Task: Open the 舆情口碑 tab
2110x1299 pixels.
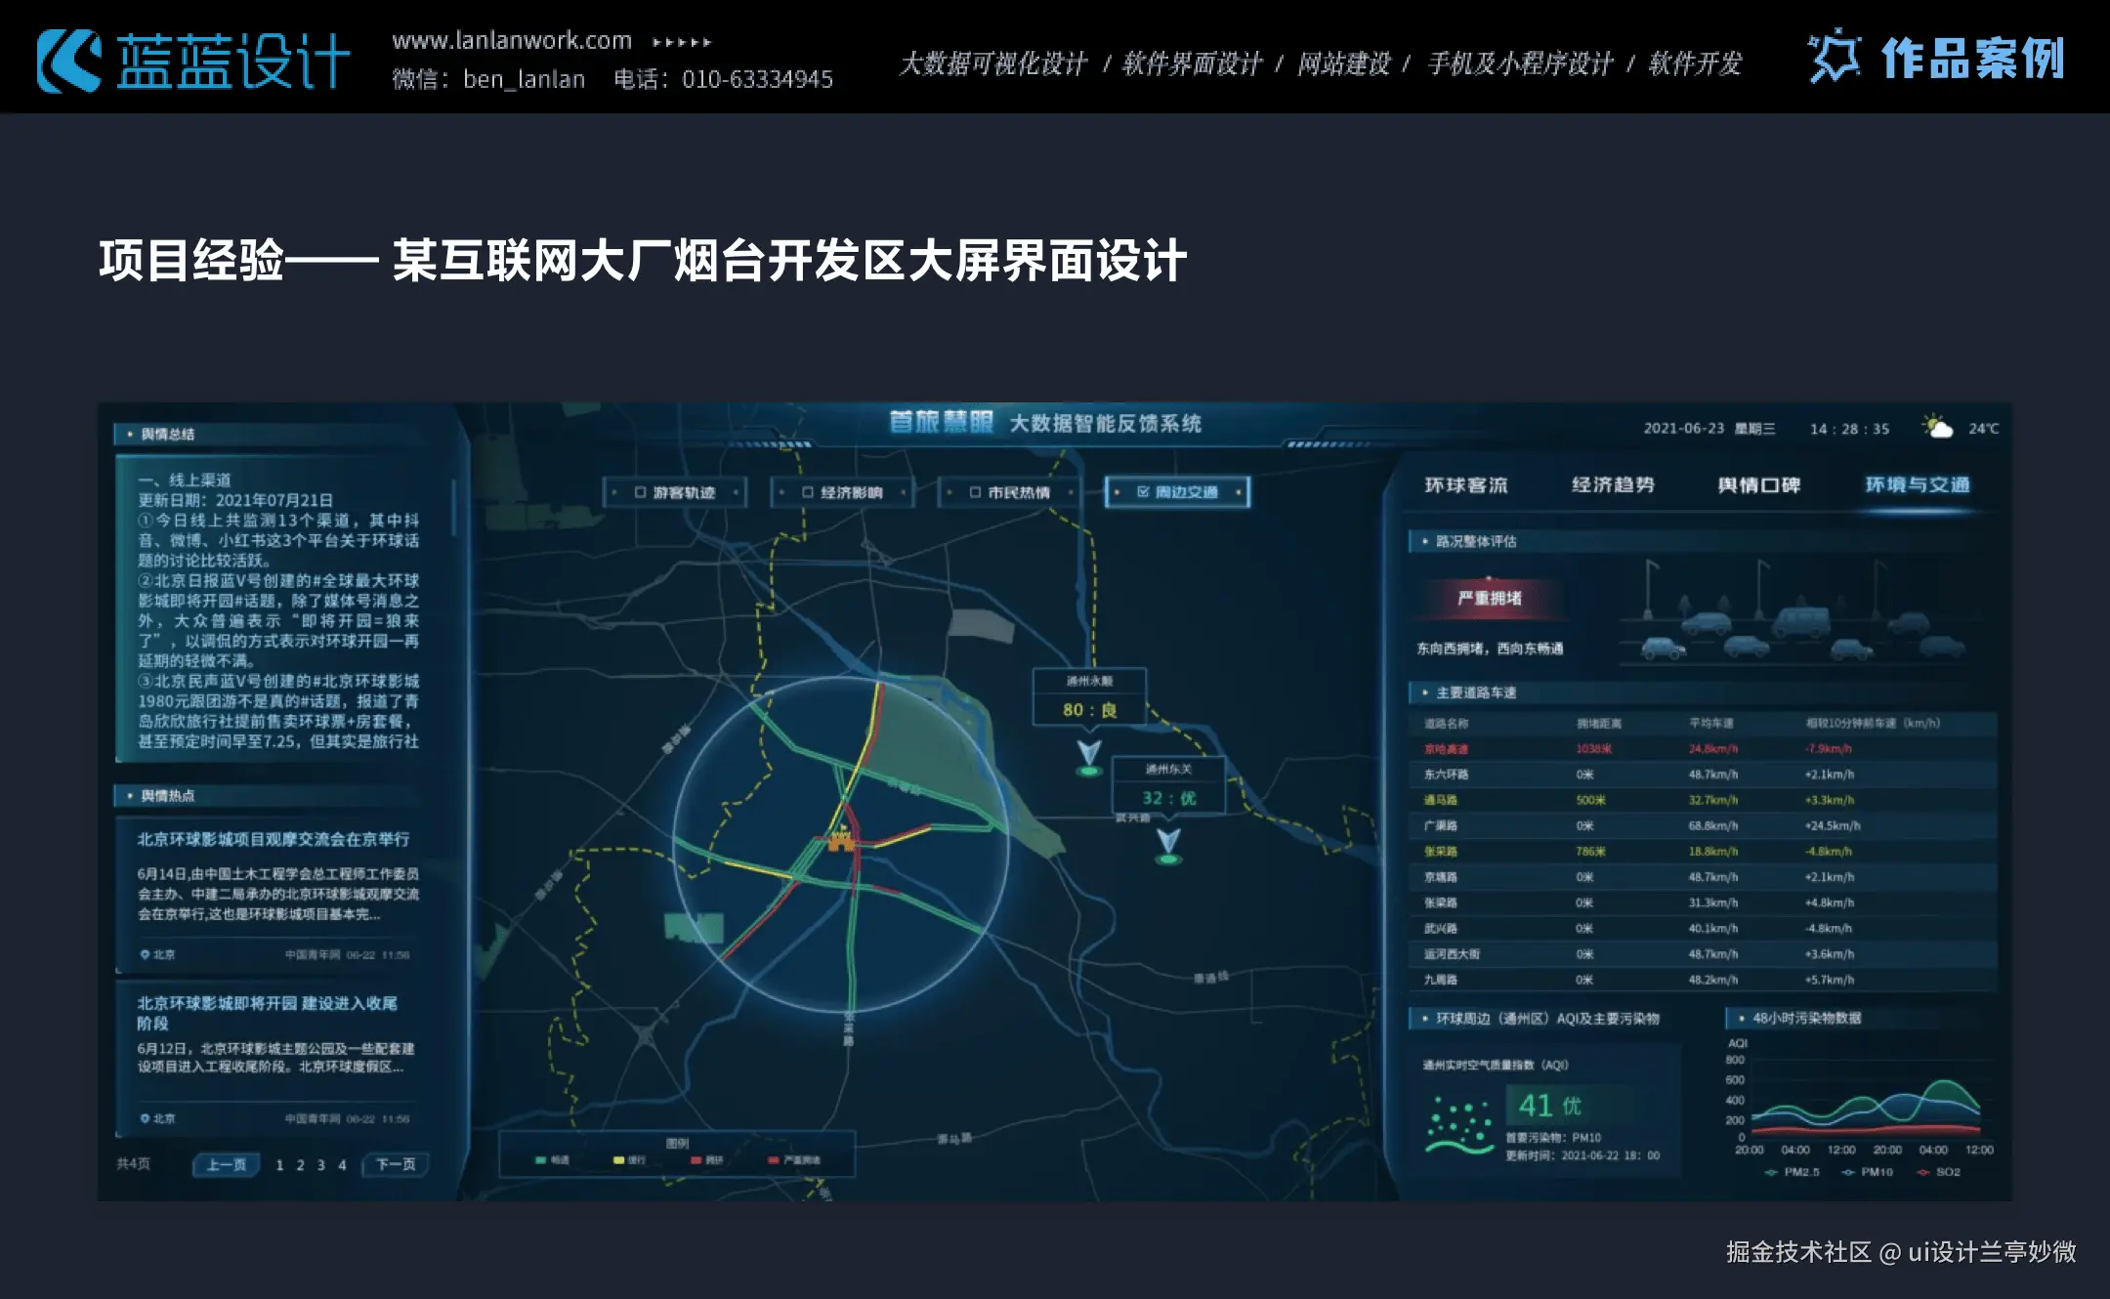Action: 1758,485
